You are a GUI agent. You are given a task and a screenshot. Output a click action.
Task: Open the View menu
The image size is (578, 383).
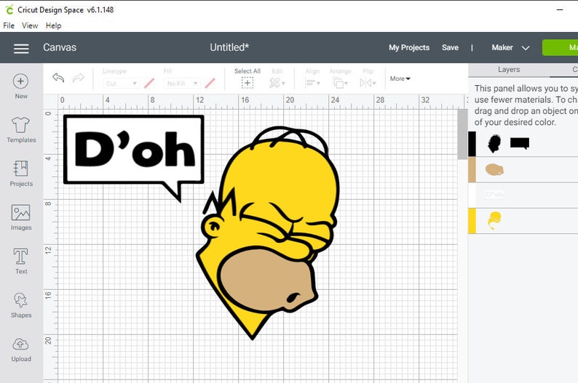pos(30,25)
